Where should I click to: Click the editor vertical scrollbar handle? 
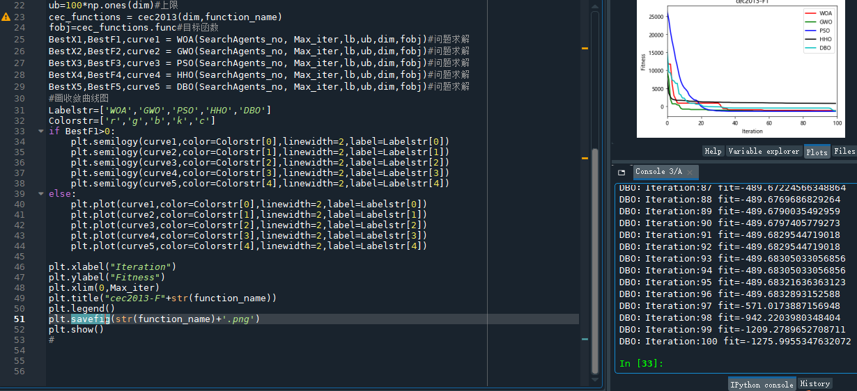click(595, 261)
